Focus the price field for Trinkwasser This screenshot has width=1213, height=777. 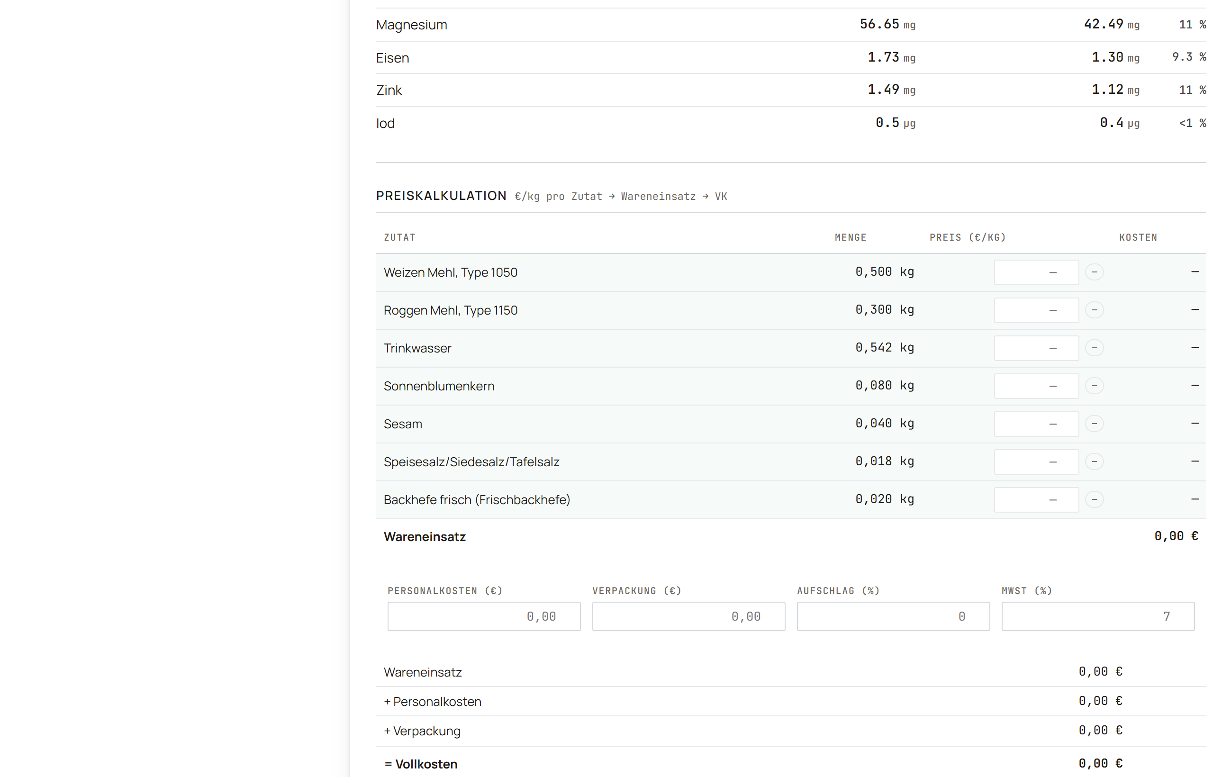(x=1036, y=348)
